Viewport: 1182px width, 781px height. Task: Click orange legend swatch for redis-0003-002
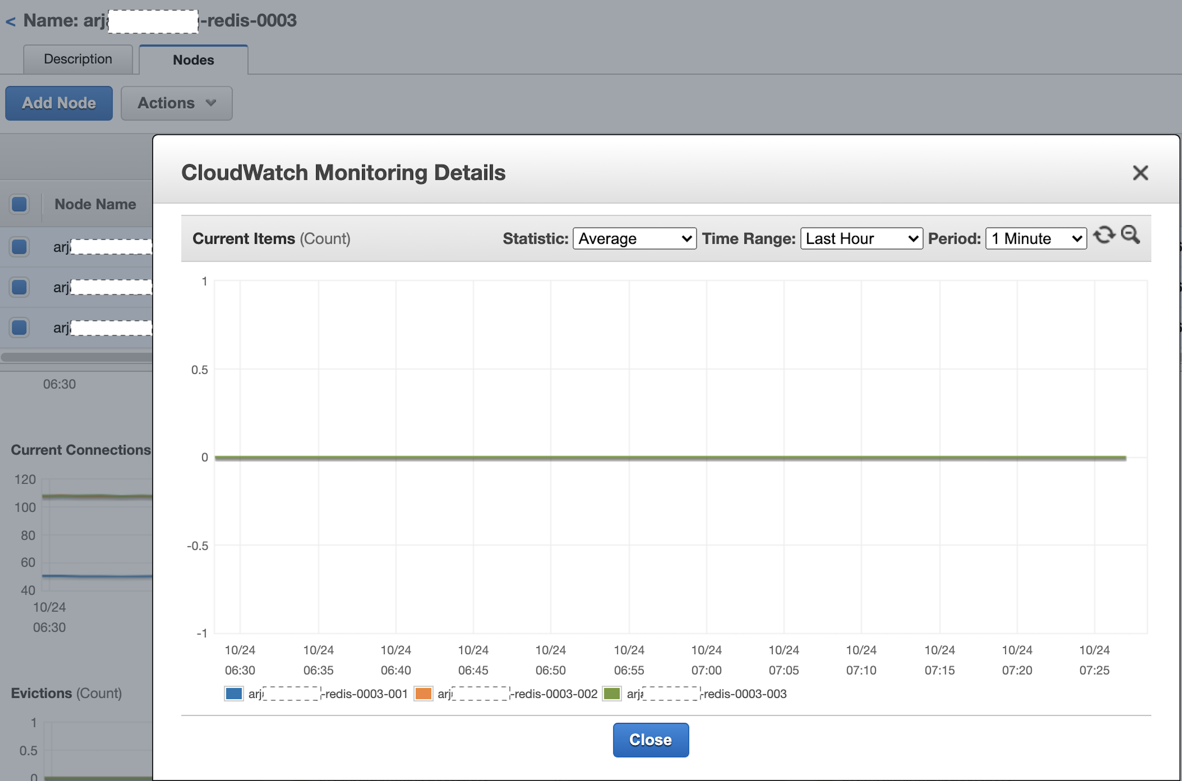(423, 693)
